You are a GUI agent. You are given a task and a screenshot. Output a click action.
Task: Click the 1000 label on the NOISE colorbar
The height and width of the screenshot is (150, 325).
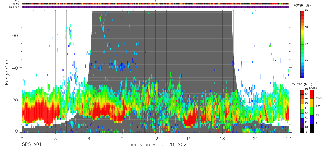tap(318, 106)
